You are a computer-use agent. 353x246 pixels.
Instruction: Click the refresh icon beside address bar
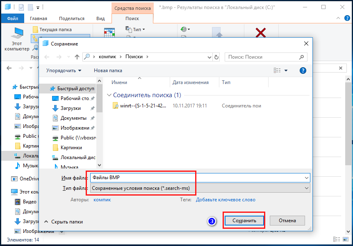pyautogui.click(x=216, y=57)
